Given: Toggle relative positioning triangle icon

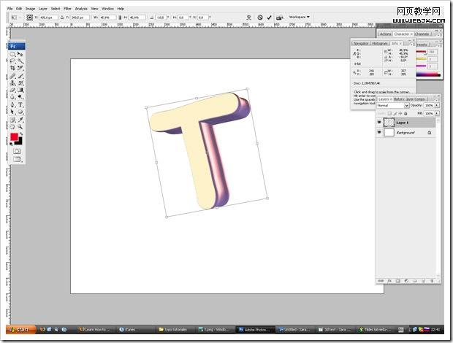Looking at the screenshot, I should click(62, 18).
